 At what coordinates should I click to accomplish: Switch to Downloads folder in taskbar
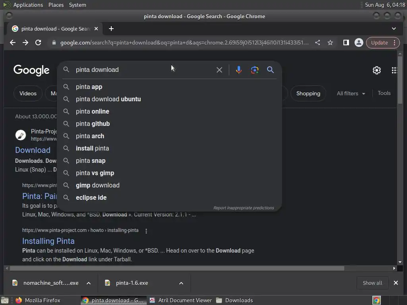(x=235, y=300)
